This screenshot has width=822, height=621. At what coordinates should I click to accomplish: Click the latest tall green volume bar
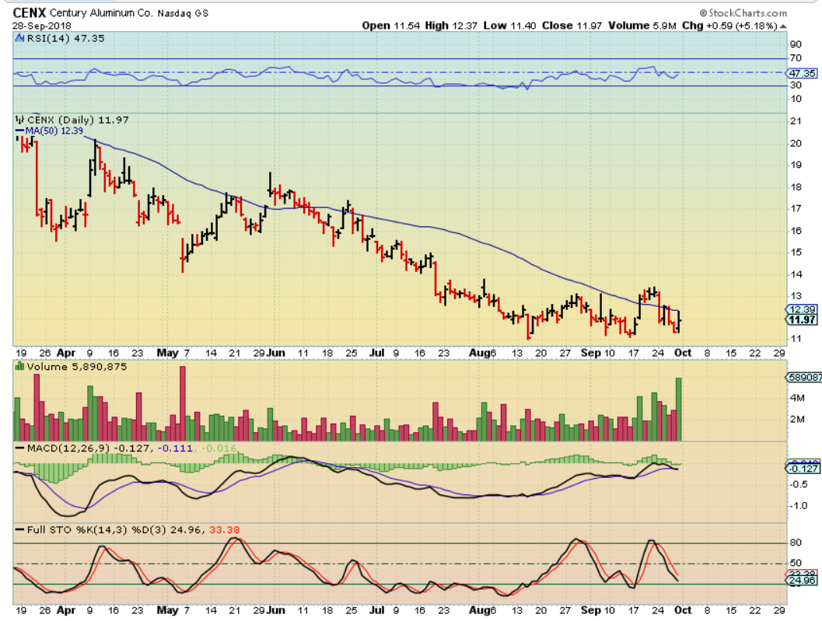point(679,410)
